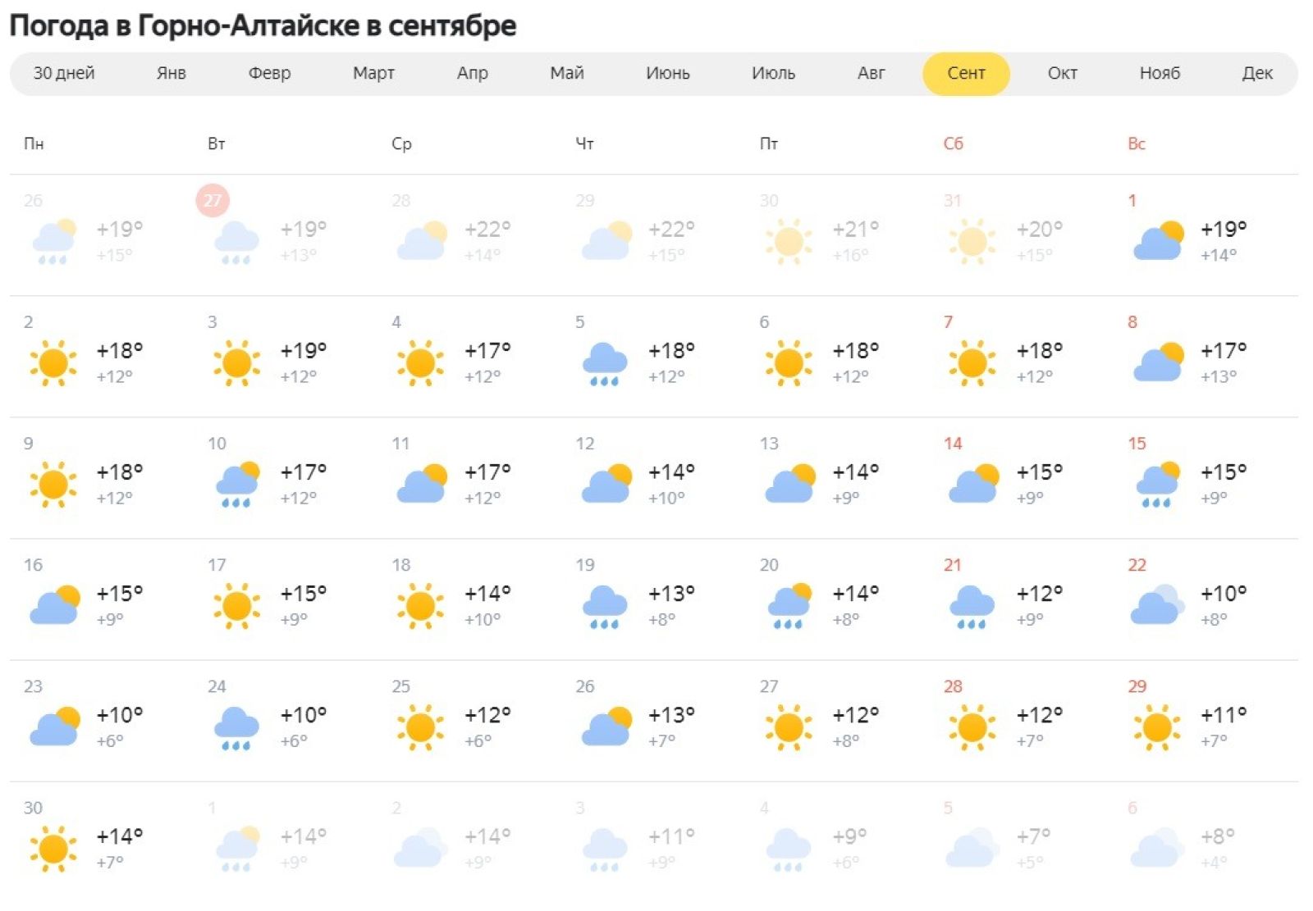The height and width of the screenshot is (911, 1313).
Task: Select the highlighted Сент tab
Action: (966, 74)
